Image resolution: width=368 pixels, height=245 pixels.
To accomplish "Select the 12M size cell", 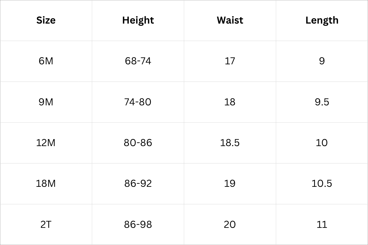I will coord(46,143).
